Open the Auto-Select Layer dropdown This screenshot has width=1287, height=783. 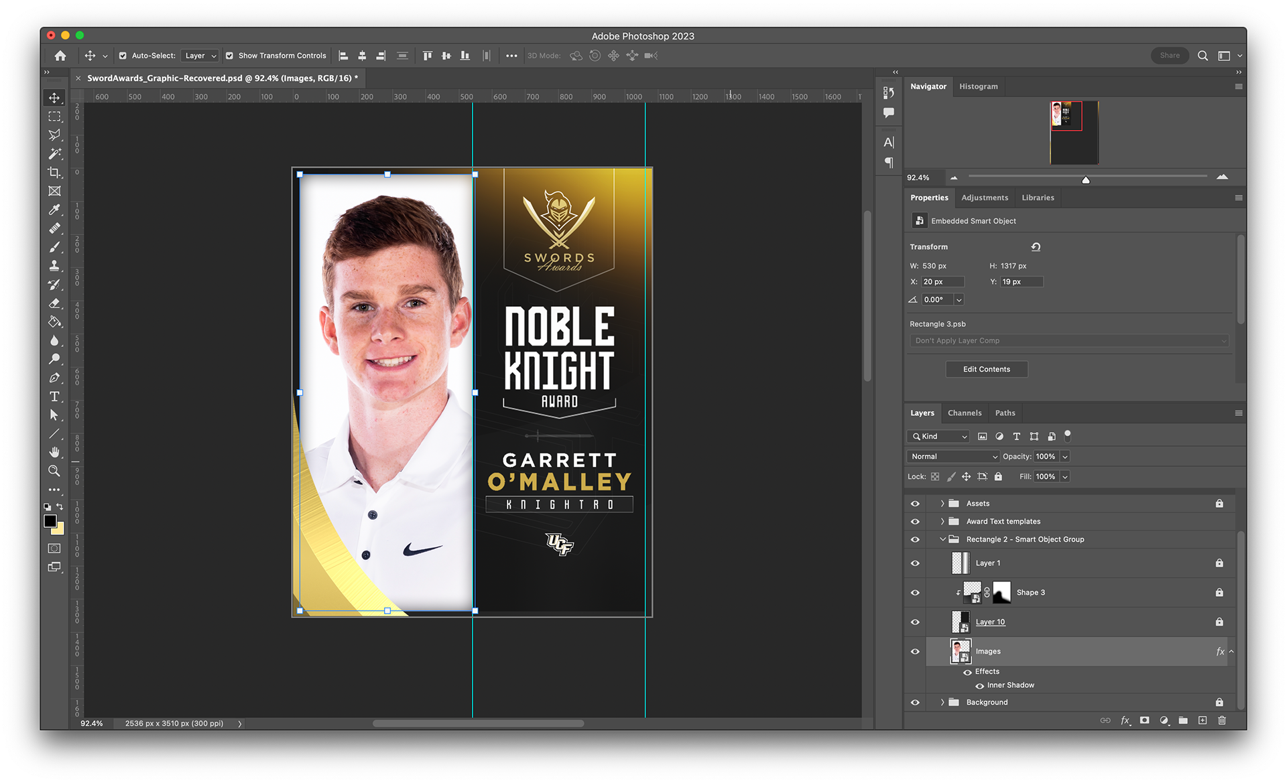(x=200, y=56)
